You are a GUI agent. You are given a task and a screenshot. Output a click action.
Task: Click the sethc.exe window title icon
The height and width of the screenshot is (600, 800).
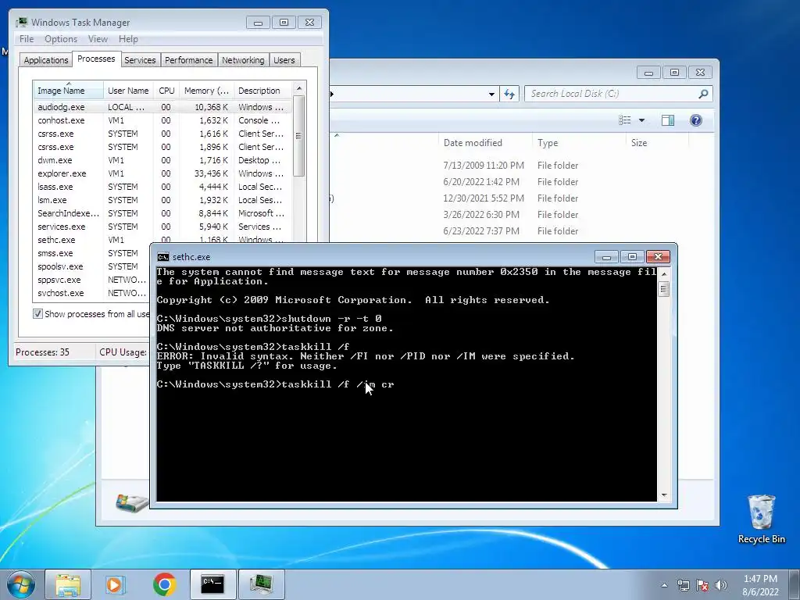[x=163, y=256]
